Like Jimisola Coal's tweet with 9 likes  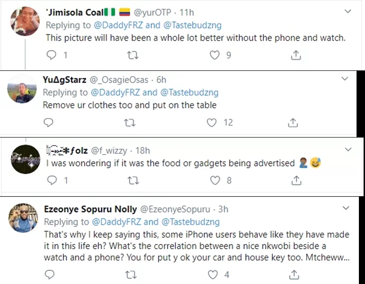pos(214,55)
